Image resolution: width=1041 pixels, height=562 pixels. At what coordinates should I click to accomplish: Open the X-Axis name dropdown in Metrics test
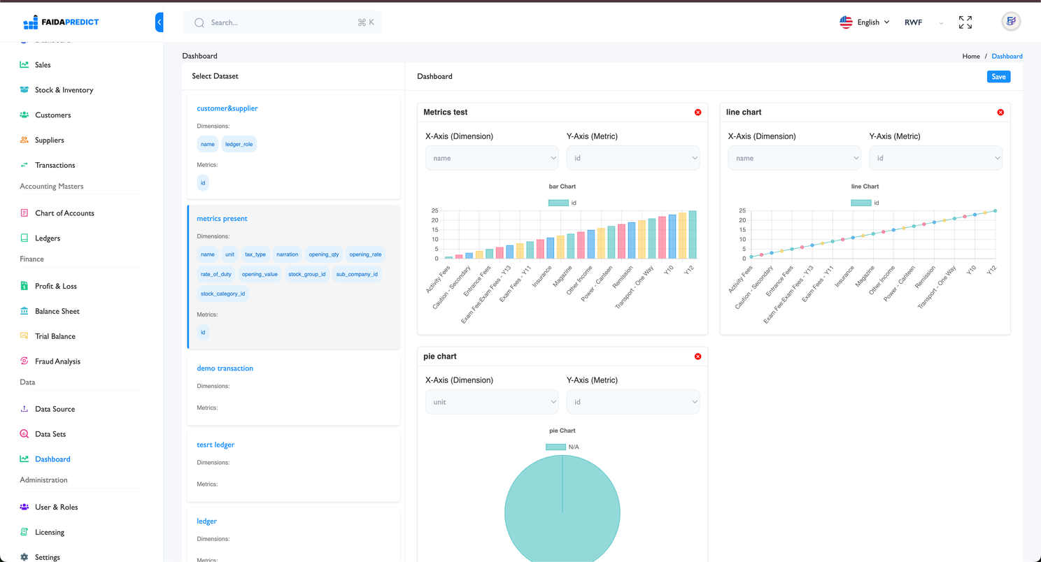(492, 157)
